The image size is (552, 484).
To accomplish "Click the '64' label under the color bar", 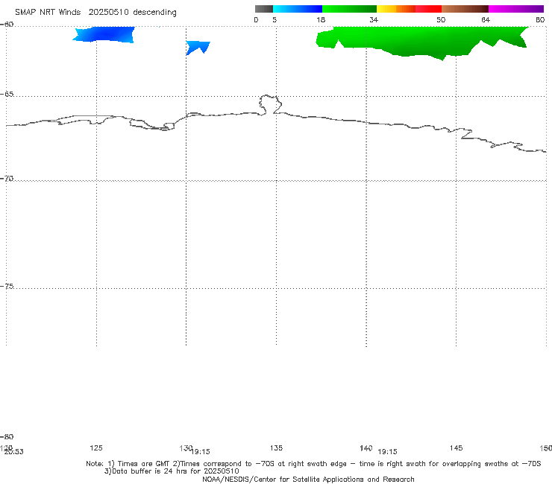I will [x=486, y=19].
